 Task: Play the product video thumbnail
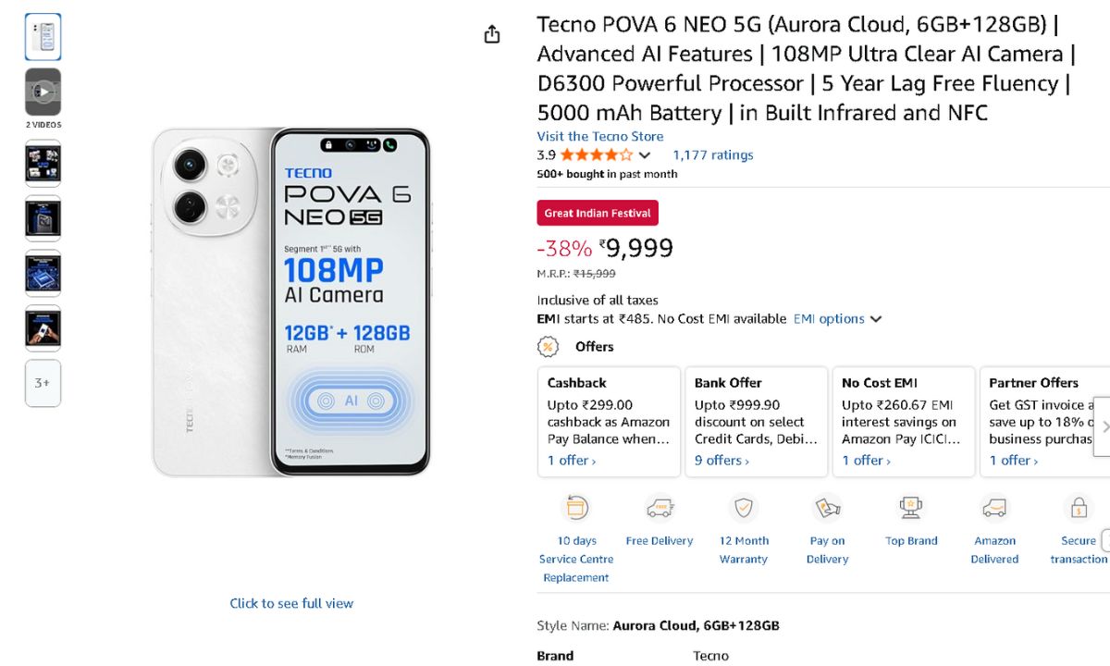(43, 92)
